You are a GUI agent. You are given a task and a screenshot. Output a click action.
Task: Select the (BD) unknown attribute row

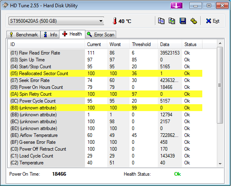point(106,128)
